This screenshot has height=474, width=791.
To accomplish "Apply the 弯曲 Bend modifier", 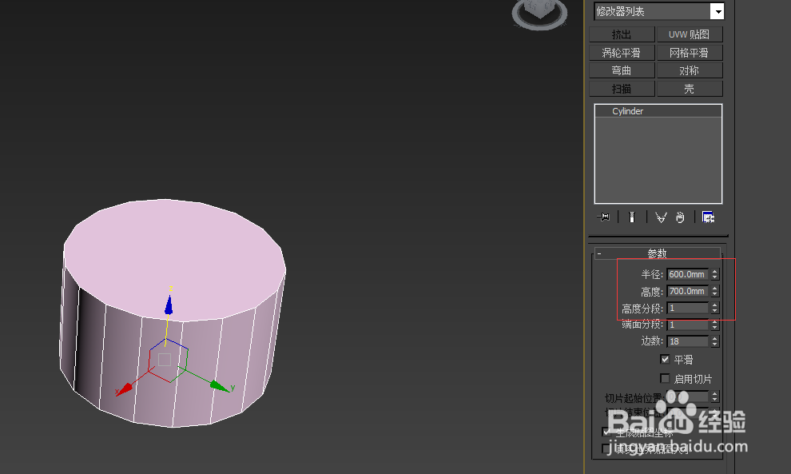I will click(x=622, y=70).
